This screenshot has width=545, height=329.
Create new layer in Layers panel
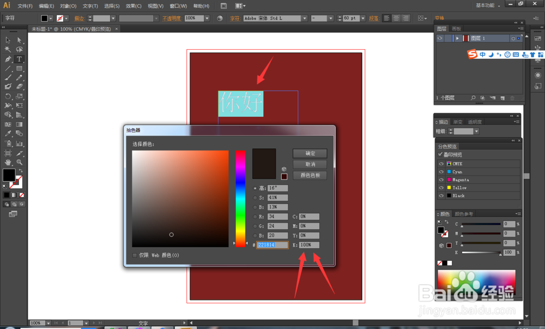[502, 98]
